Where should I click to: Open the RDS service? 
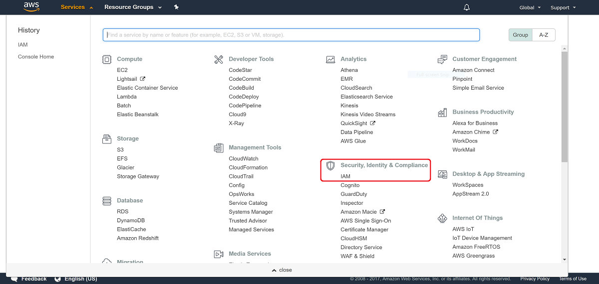(123, 212)
